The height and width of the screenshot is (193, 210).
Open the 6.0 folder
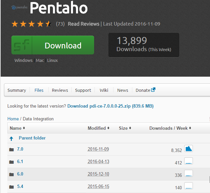point(20,174)
